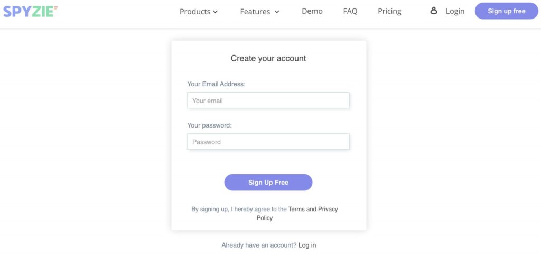This screenshot has height=255, width=541.
Task: Open the Products menu label
Action: pos(195,12)
